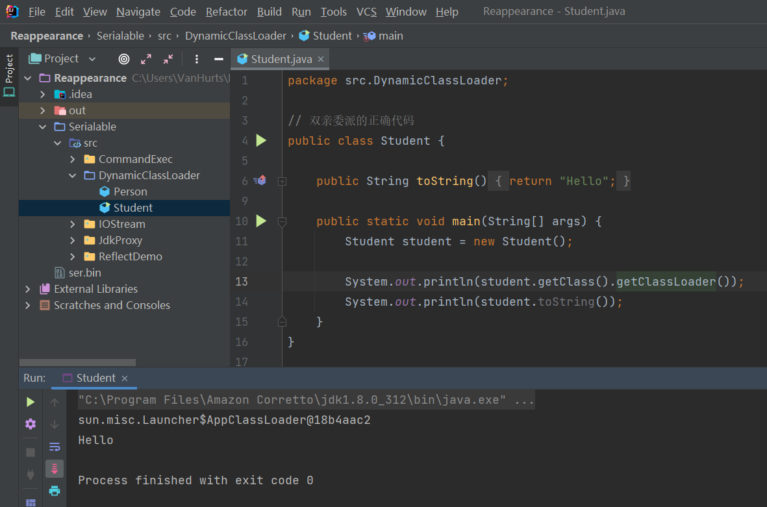Open the Refactor menu
767x507 pixels.
click(x=227, y=12)
